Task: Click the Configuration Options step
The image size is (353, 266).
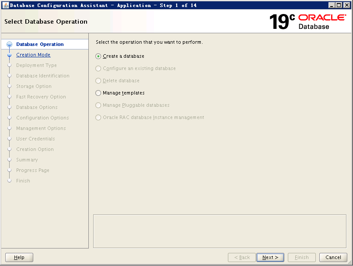Action: [42, 118]
